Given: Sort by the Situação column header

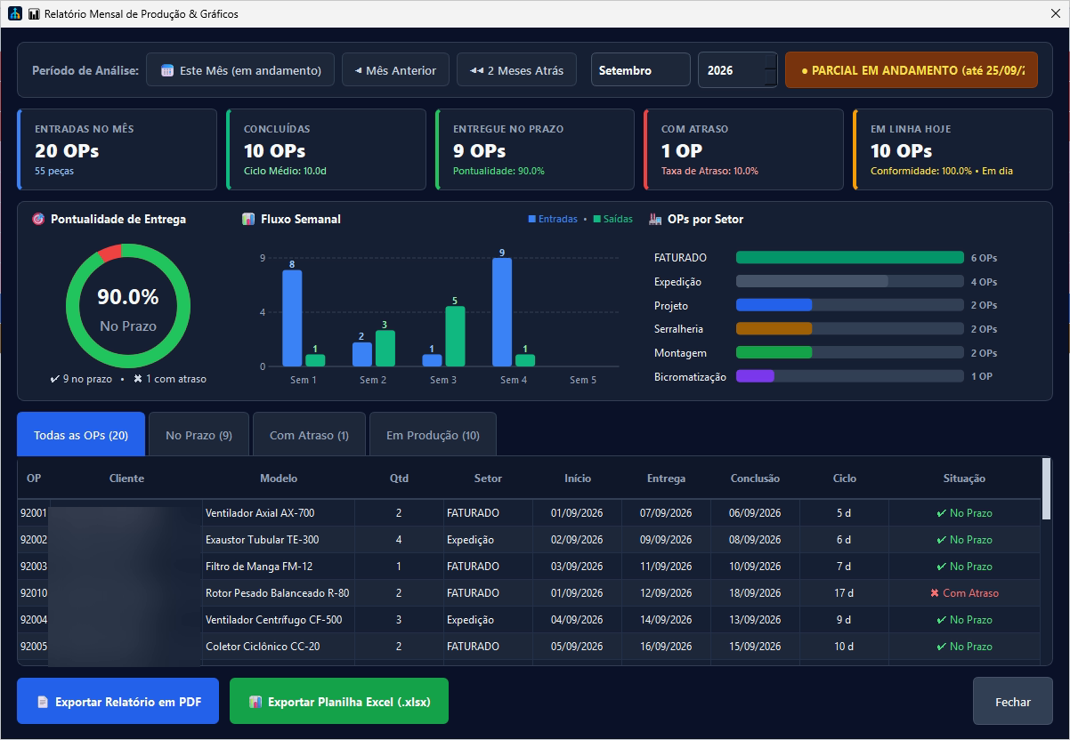Looking at the screenshot, I should pos(964,479).
